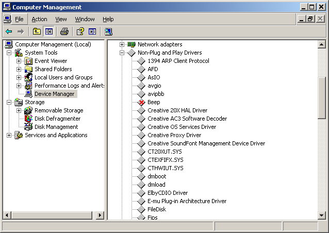Click the Non-Plug and Play Drivers diamond icon
The width and height of the screenshot is (329, 233).
pyautogui.click(x=131, y=53)
